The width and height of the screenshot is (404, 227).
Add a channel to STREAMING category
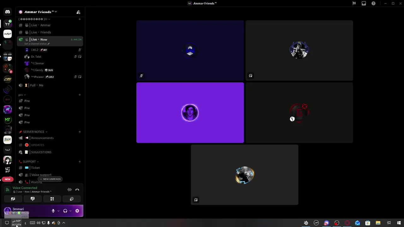80,19
